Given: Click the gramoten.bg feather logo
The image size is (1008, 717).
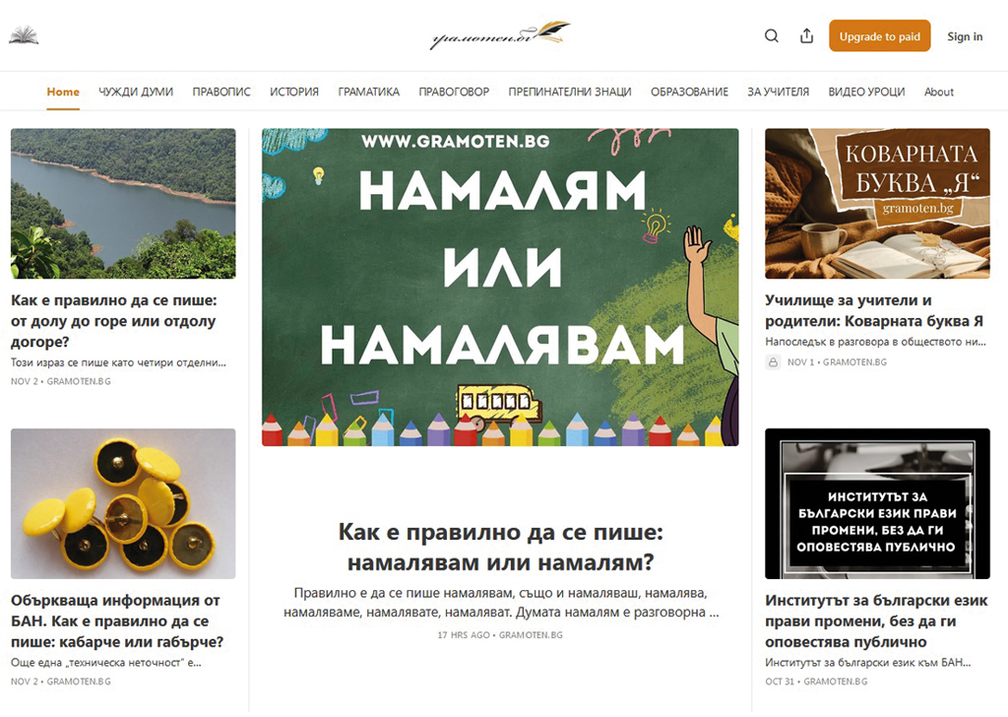Looking at the screenshot, I should point(500,36).
